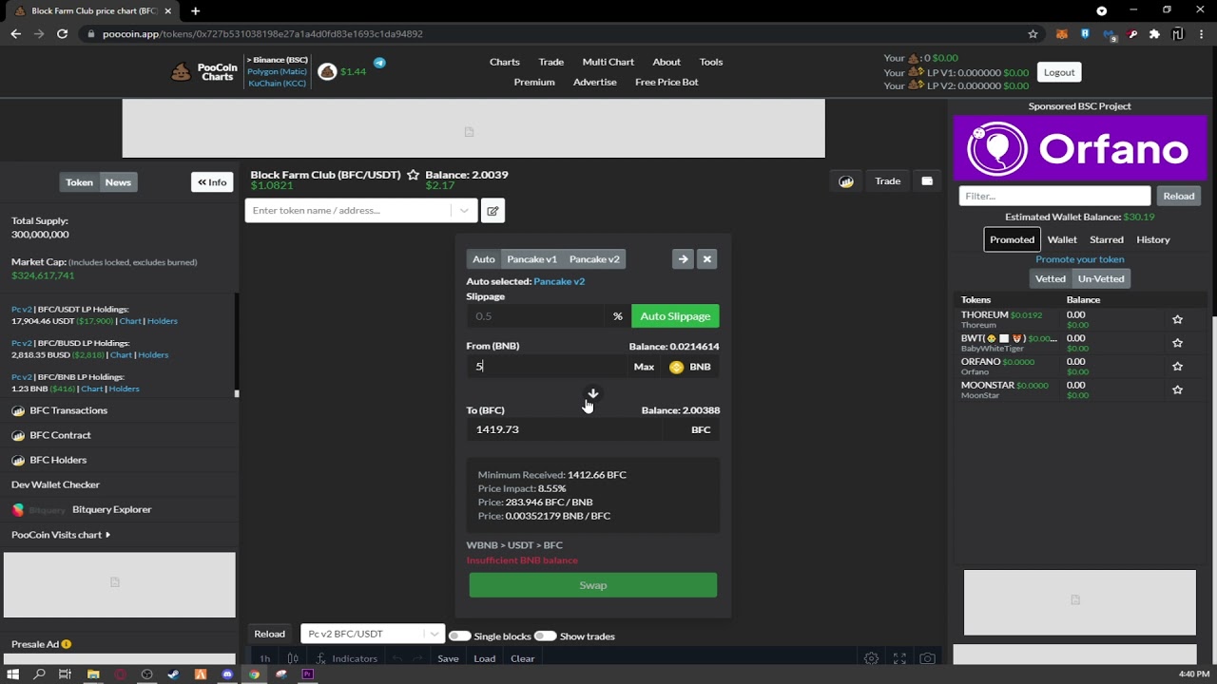The image size is (1217, 684).
Task: Toggle Show trades switch
Action: click(545, 636)
